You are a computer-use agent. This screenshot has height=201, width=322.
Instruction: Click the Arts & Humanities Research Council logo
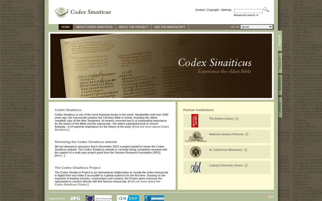pyautogui.click(x=99, y=198)
